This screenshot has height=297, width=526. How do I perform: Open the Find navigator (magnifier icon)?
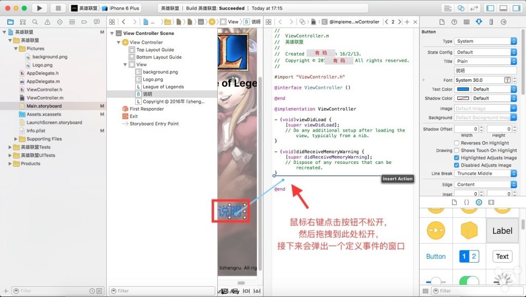point(35,22)
